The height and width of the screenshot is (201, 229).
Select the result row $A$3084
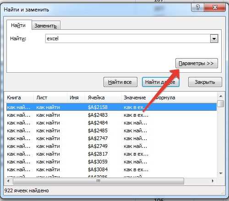tap(111, 169)
